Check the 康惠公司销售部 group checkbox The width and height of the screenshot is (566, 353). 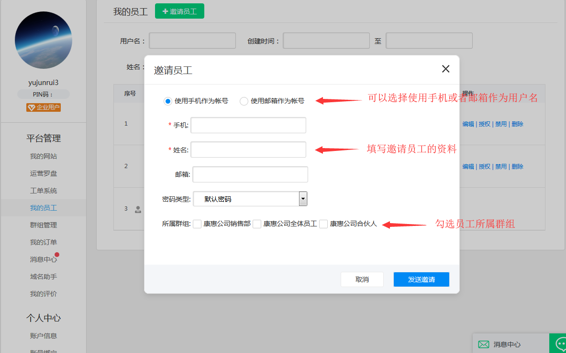pyautogui.click(x=197, y=224)
